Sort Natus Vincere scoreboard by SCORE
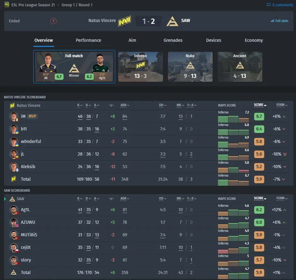 260,105
